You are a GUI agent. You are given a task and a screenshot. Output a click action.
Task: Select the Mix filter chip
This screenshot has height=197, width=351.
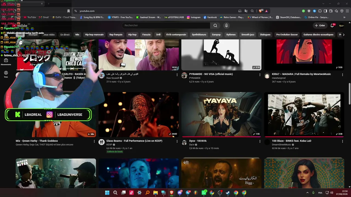coord(77,35)
